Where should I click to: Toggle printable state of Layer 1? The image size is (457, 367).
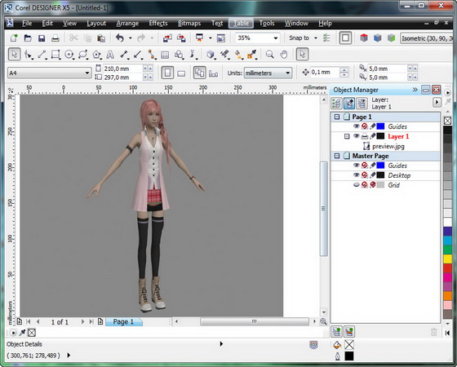[x=365, y=136]
